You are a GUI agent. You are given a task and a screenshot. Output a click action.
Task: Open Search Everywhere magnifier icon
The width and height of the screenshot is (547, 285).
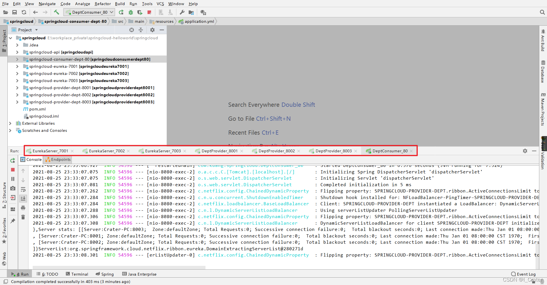(542, 12)
